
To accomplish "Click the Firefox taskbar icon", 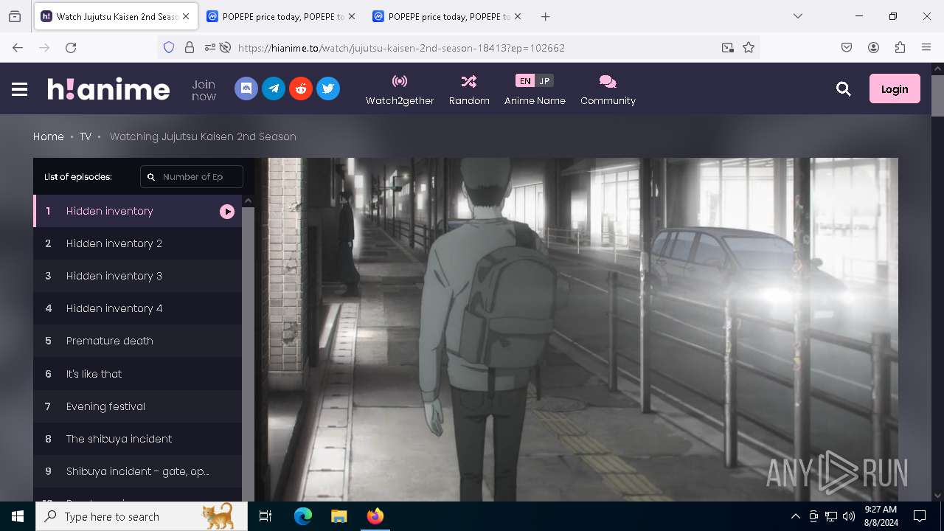I will [375, 516].
